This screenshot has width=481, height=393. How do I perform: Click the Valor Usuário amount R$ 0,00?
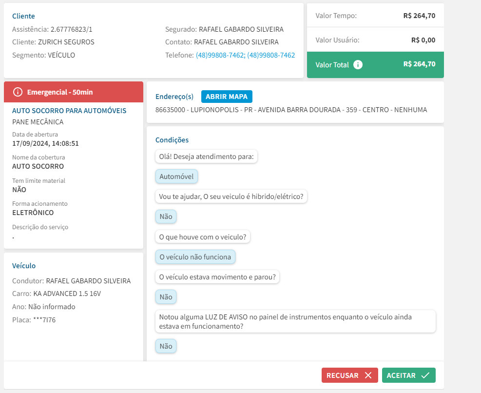[x=423, y=40]
